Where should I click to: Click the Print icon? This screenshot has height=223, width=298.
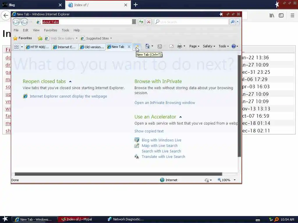click(x=179, y=46)
